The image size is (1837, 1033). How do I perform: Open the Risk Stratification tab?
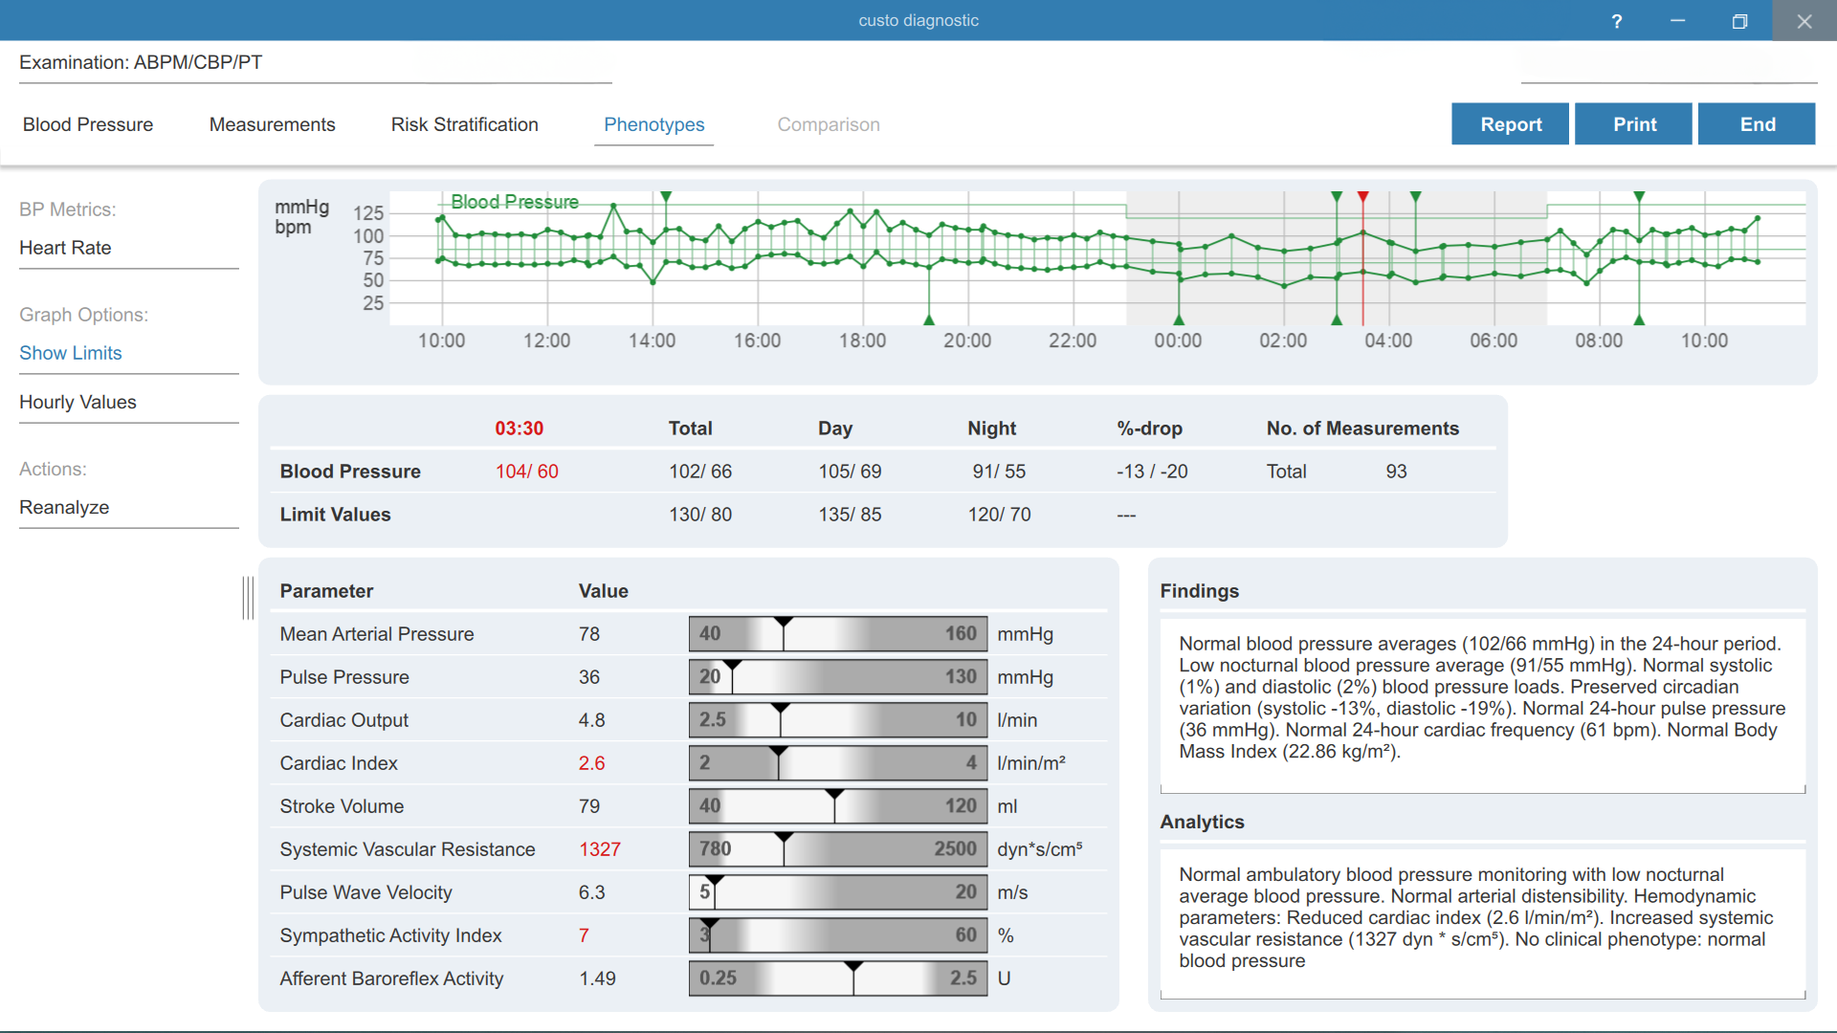coord(464,124)
